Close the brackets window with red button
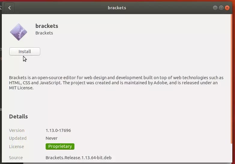Image resolution: width=235 pixels, height=164 pixels. pyautogui.click(x=227, y=7)
